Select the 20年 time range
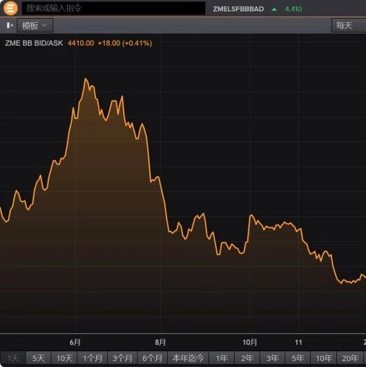366x367 pixels. 350,358
